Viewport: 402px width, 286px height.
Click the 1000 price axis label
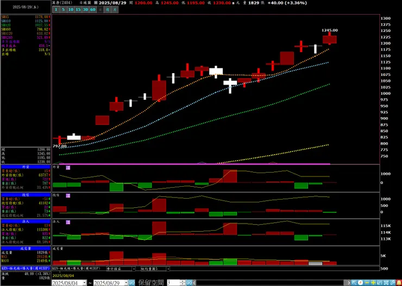coord(385,93)
